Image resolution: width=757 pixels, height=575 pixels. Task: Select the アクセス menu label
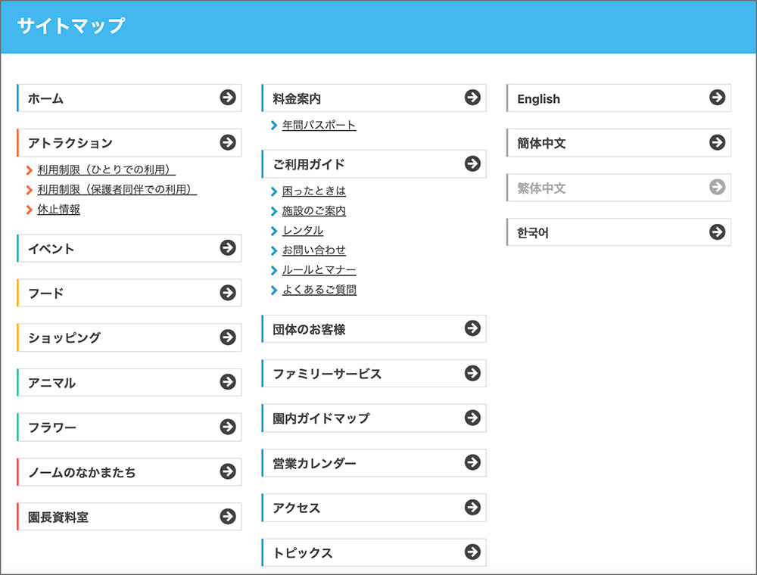point(297,508)
